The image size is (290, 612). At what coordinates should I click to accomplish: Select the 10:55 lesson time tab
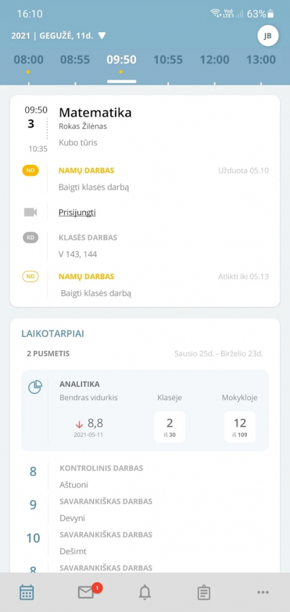(168, 60)
